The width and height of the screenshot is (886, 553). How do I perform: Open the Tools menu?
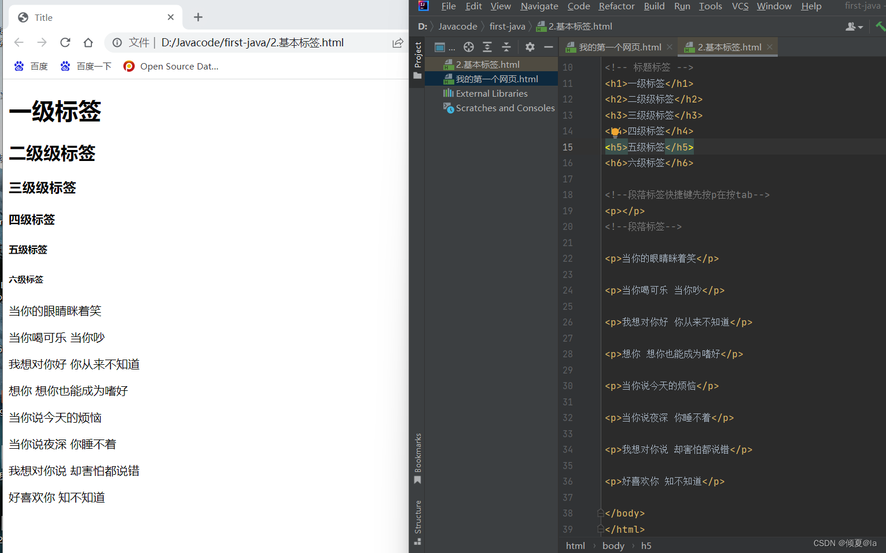tap(710, 6)
